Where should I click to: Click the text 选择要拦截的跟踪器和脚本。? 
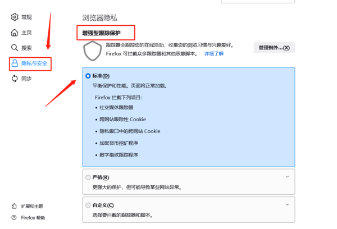coord(122,215)
